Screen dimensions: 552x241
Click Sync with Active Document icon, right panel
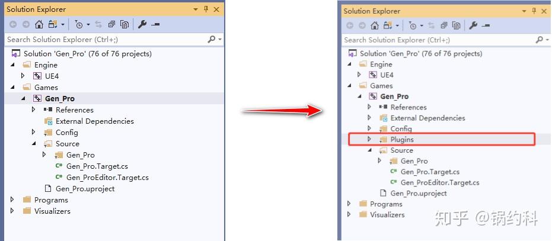coord(432,25)
